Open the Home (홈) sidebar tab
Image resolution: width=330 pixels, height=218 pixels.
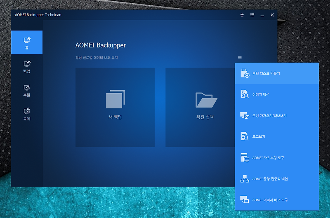click(x=27, y=42)
